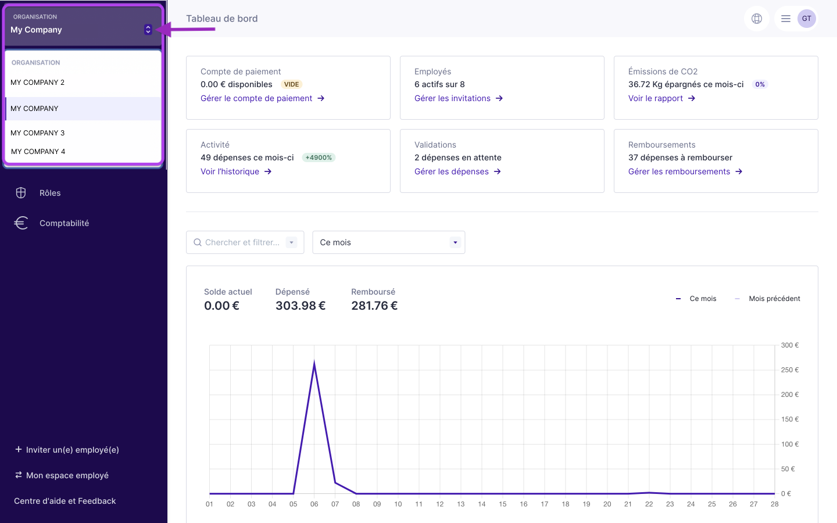
Task: Open Gérer les invitations link
Action: [x=452, y=98]
